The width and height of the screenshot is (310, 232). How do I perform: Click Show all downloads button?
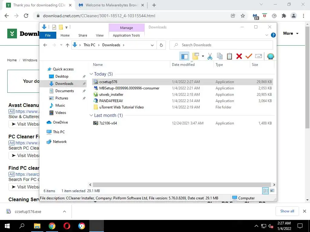pyautogui.click(x=287, y=211)
